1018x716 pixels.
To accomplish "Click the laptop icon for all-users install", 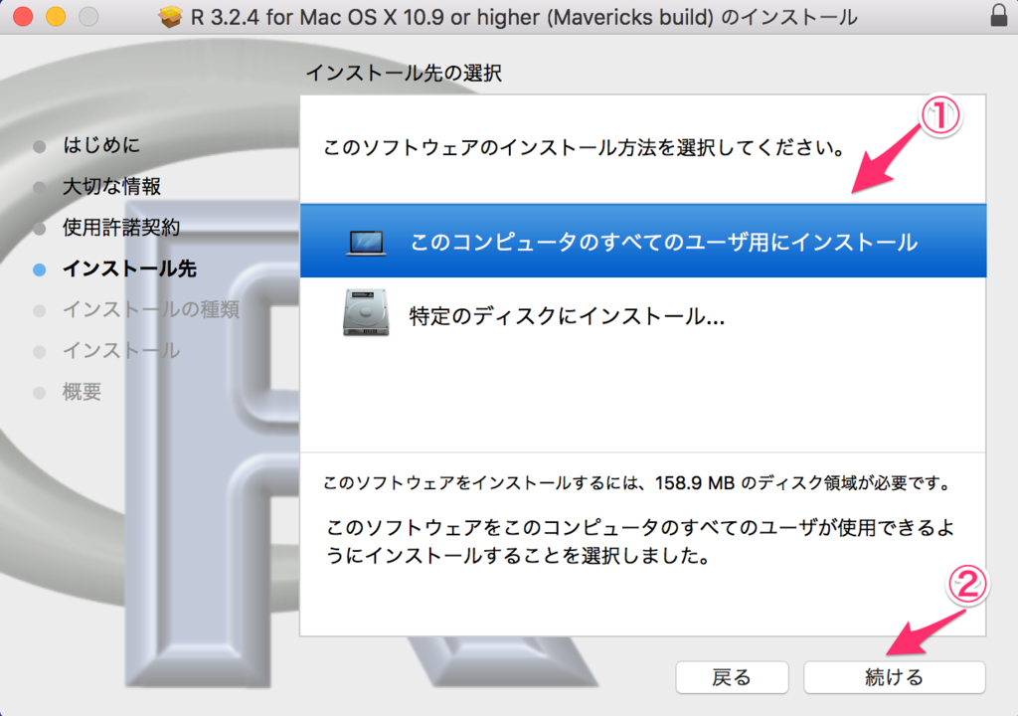I will click(366, 243).
